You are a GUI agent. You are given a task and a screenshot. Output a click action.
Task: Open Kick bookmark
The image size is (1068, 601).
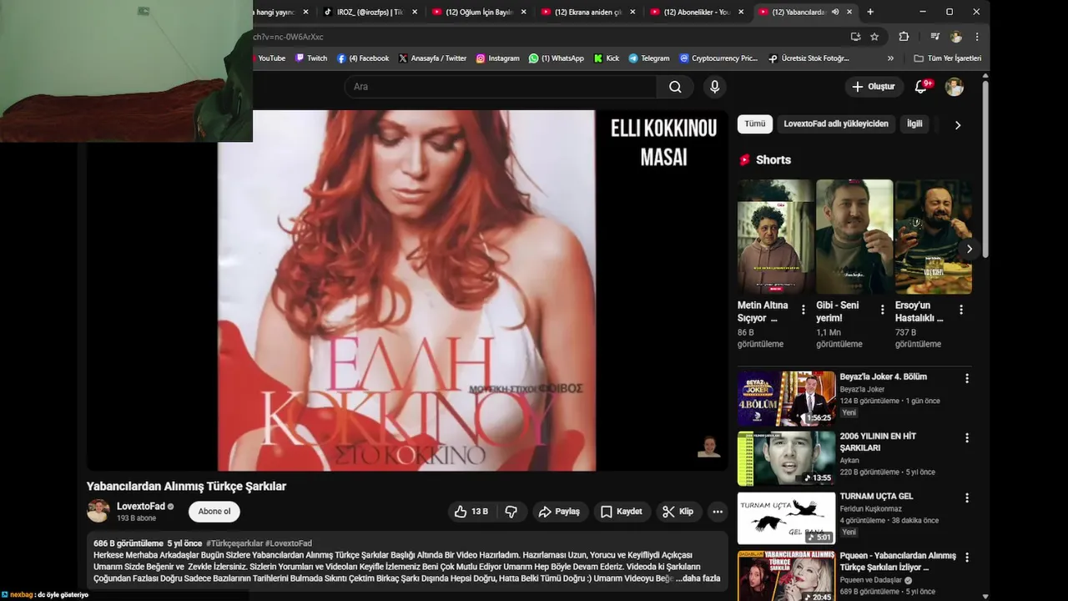(607, 58)
